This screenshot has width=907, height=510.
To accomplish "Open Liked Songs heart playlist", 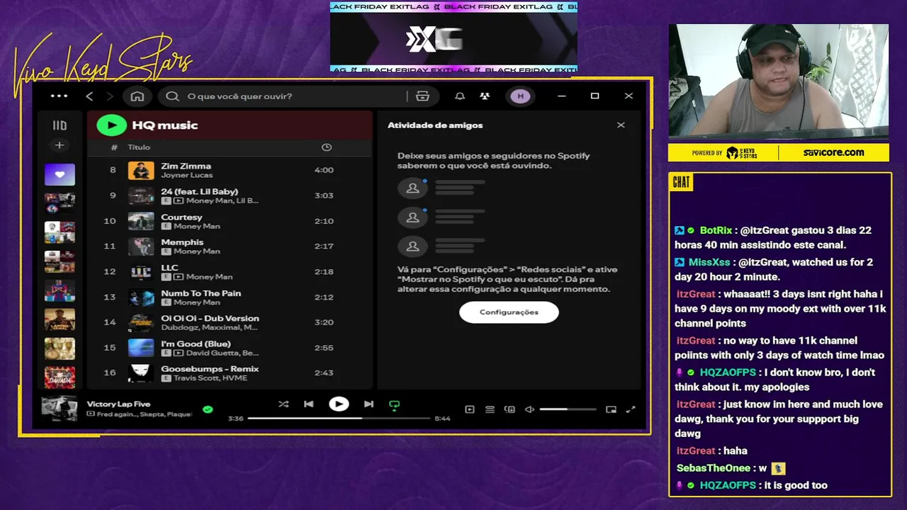I will point(60,174).
